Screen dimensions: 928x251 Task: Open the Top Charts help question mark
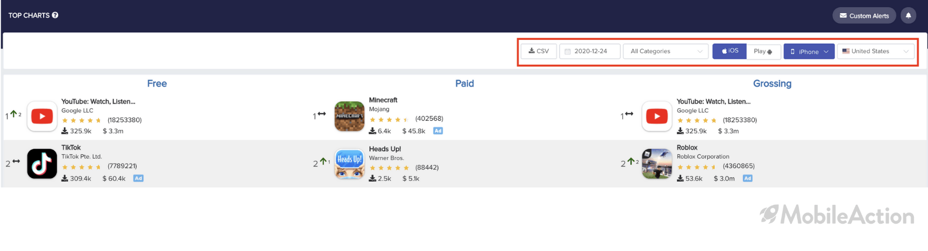(55, 15)
